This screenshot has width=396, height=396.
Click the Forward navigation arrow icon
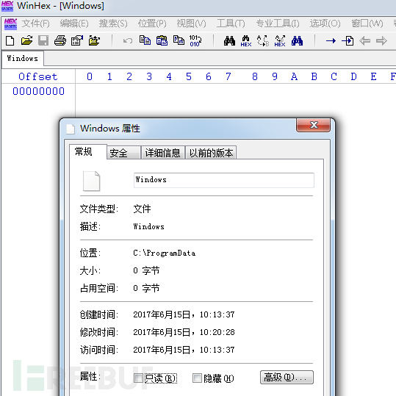point(381,40)
